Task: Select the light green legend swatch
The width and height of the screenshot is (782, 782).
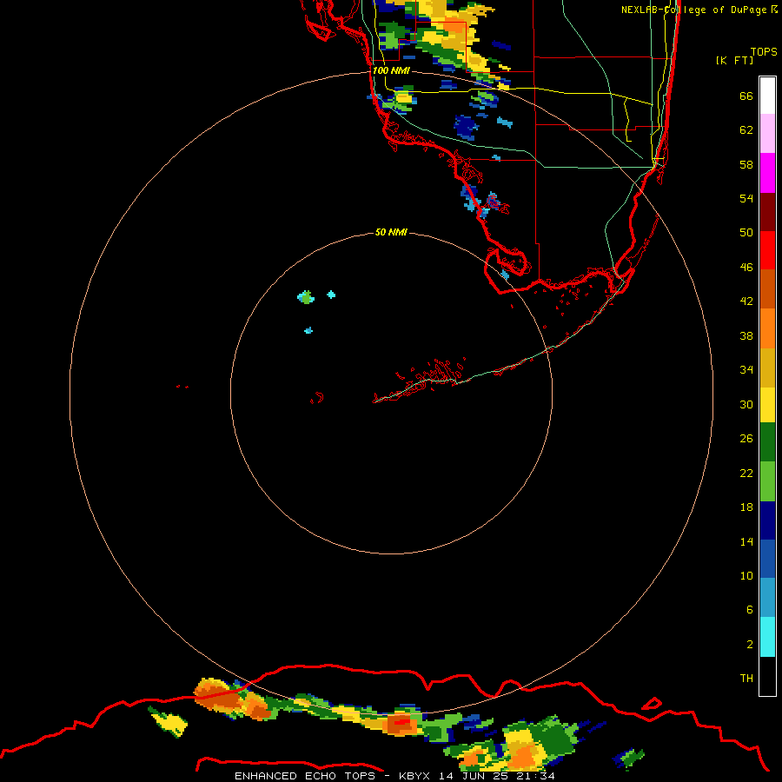Action: (x=767, y=481)
